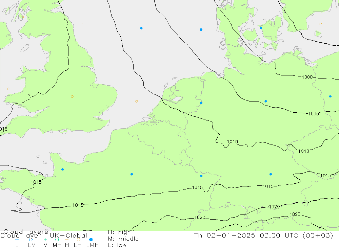Click the 'M: middle' legend text
The height and width of the screenshot is (248, 339).
[x=123, y=239]
